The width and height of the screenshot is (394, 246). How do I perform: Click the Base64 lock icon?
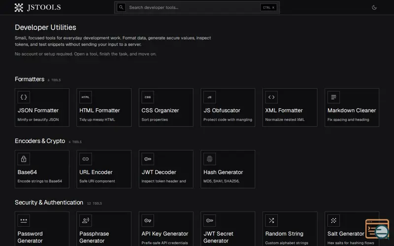tap(24, 159)
